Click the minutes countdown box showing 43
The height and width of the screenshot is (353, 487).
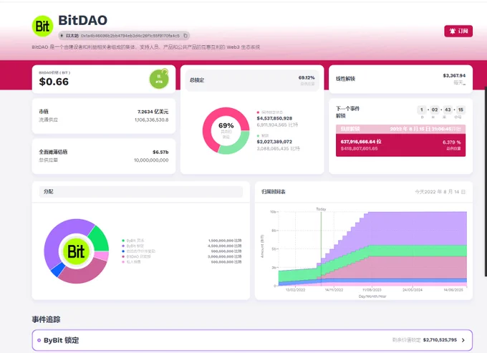click(448, 110)
